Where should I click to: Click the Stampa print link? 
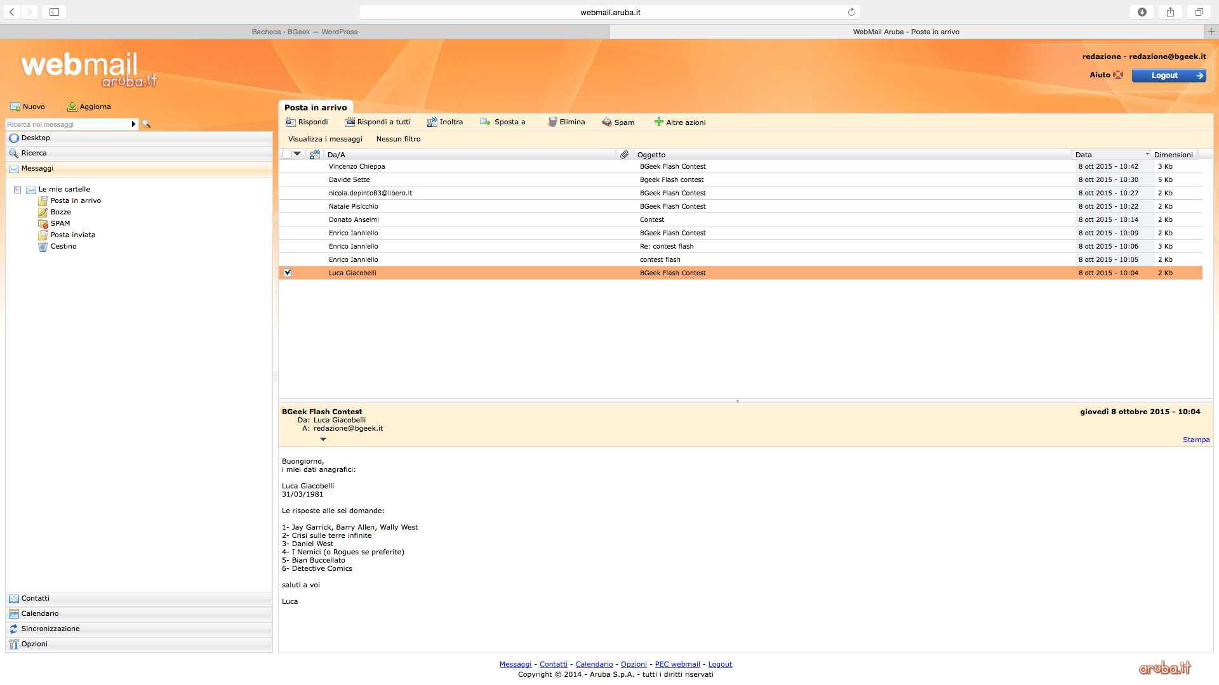pos(1196,440)
